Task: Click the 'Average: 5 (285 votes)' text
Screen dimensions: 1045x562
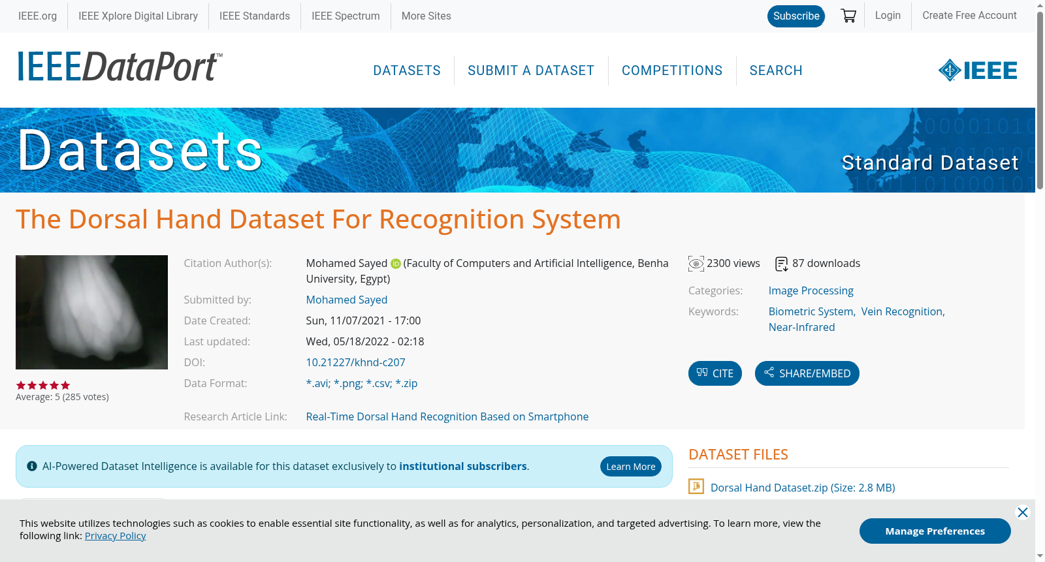Action: click(62, 397)
